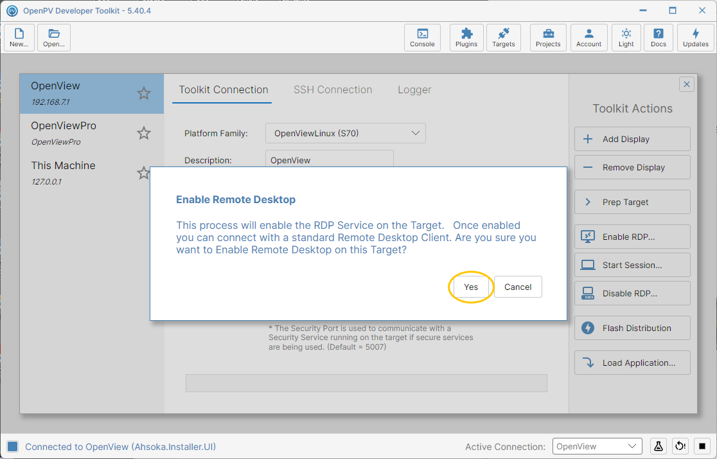Viewport: 717px width, 459px height.
Task: Click the Description input field
Action: [329, 159]
